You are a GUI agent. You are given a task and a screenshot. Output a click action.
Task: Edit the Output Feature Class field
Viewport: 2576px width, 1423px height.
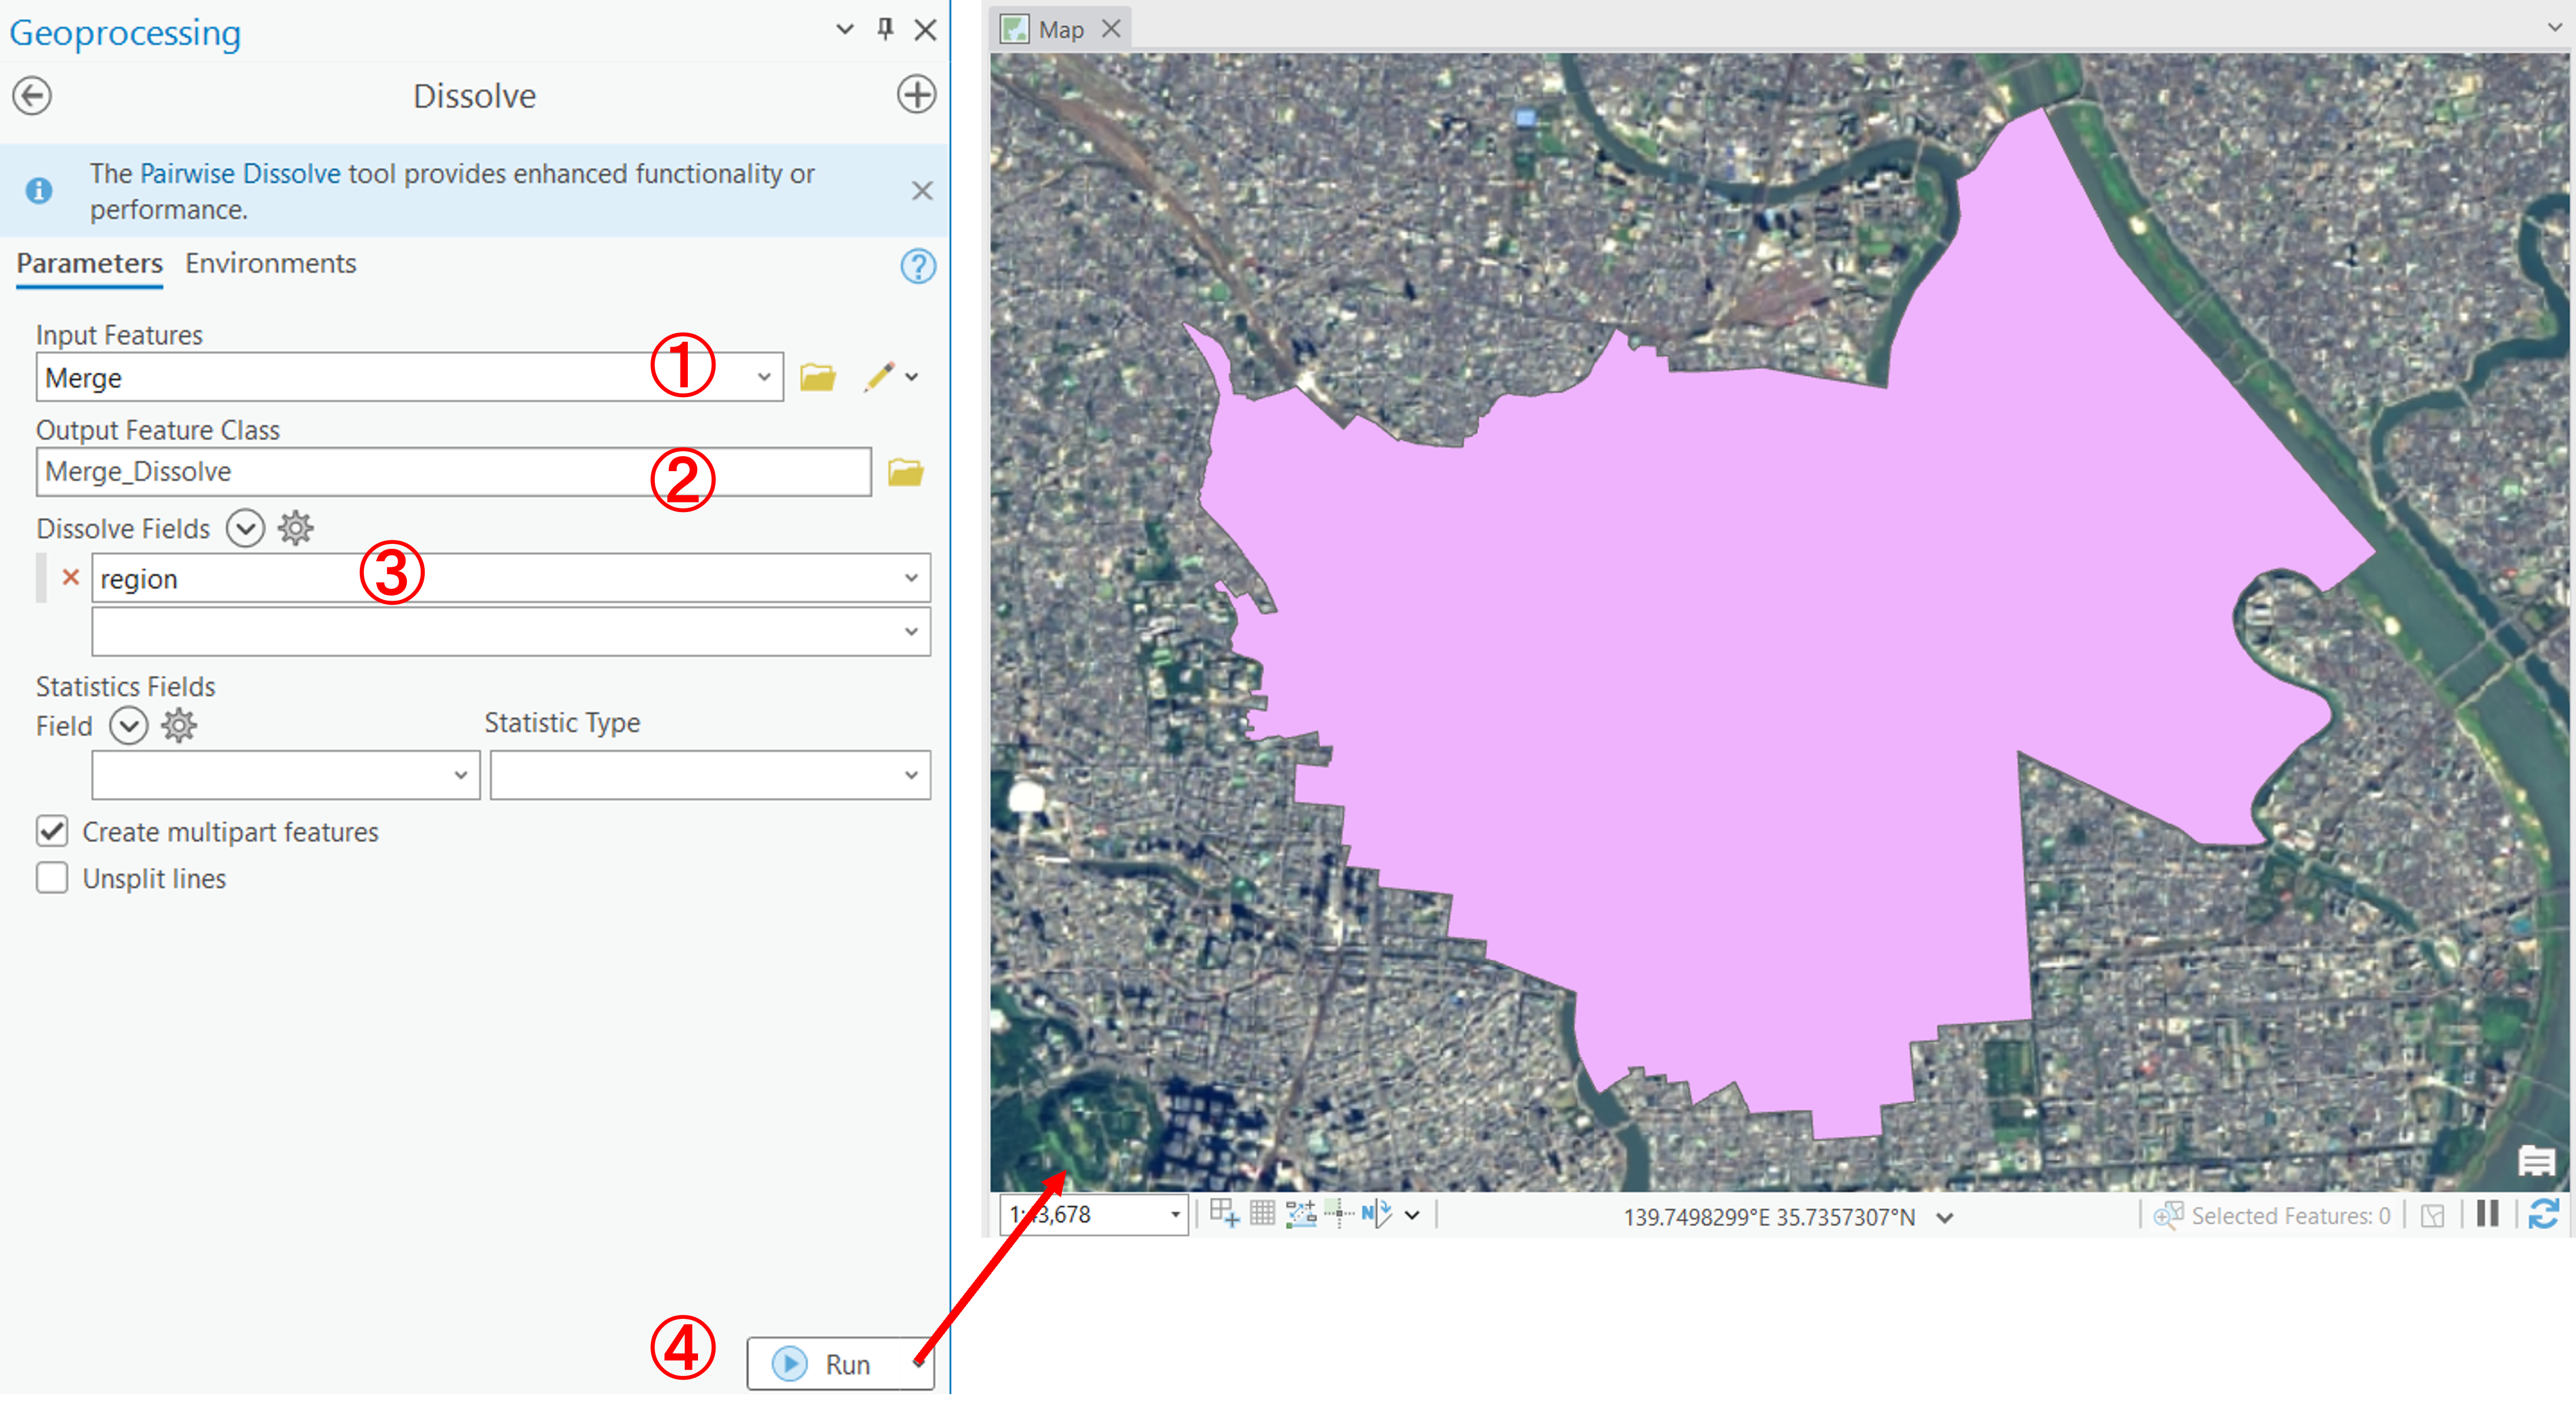click(453, 472)
